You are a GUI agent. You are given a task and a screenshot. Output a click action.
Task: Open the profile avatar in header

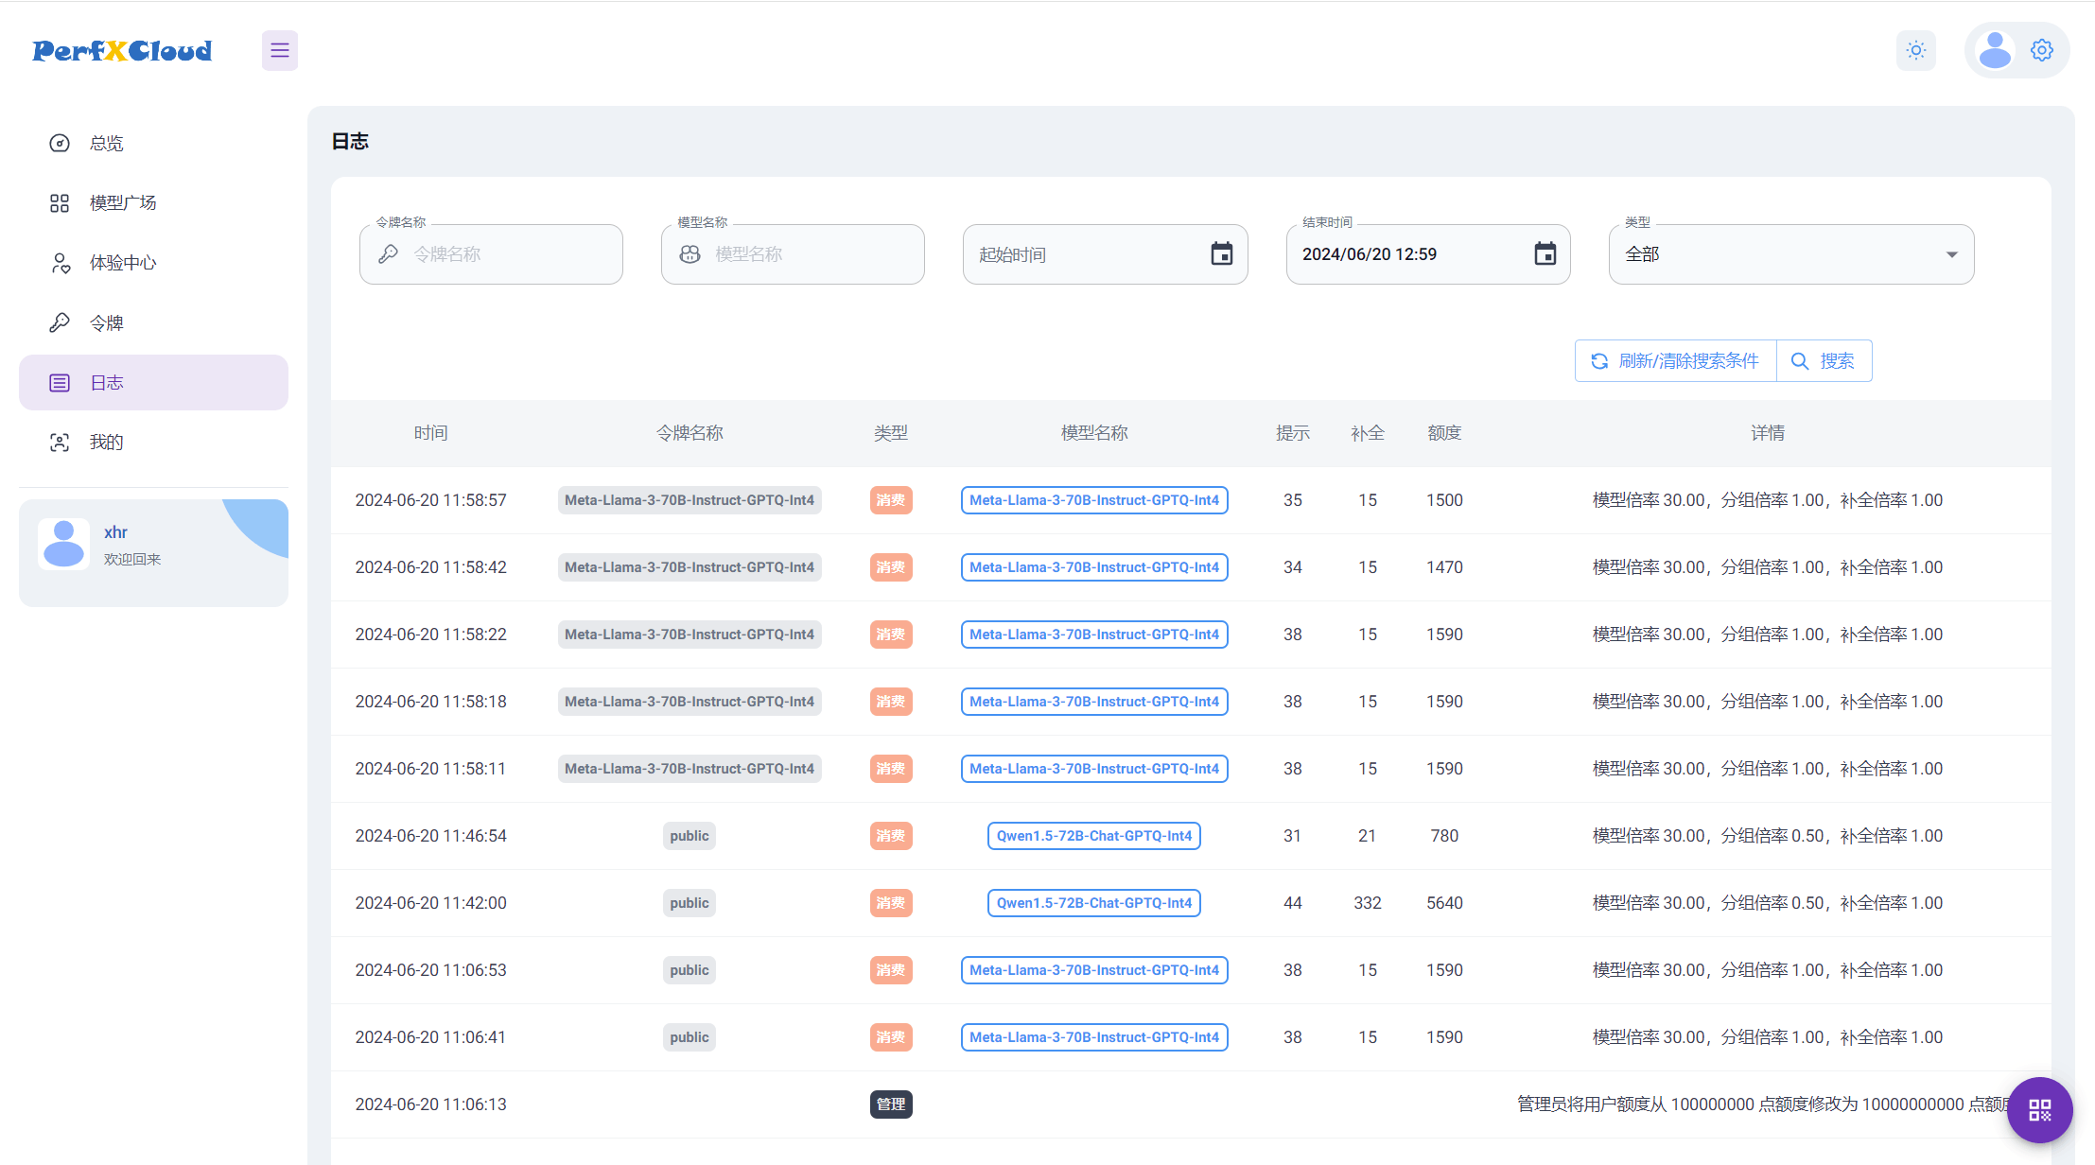1995,50
